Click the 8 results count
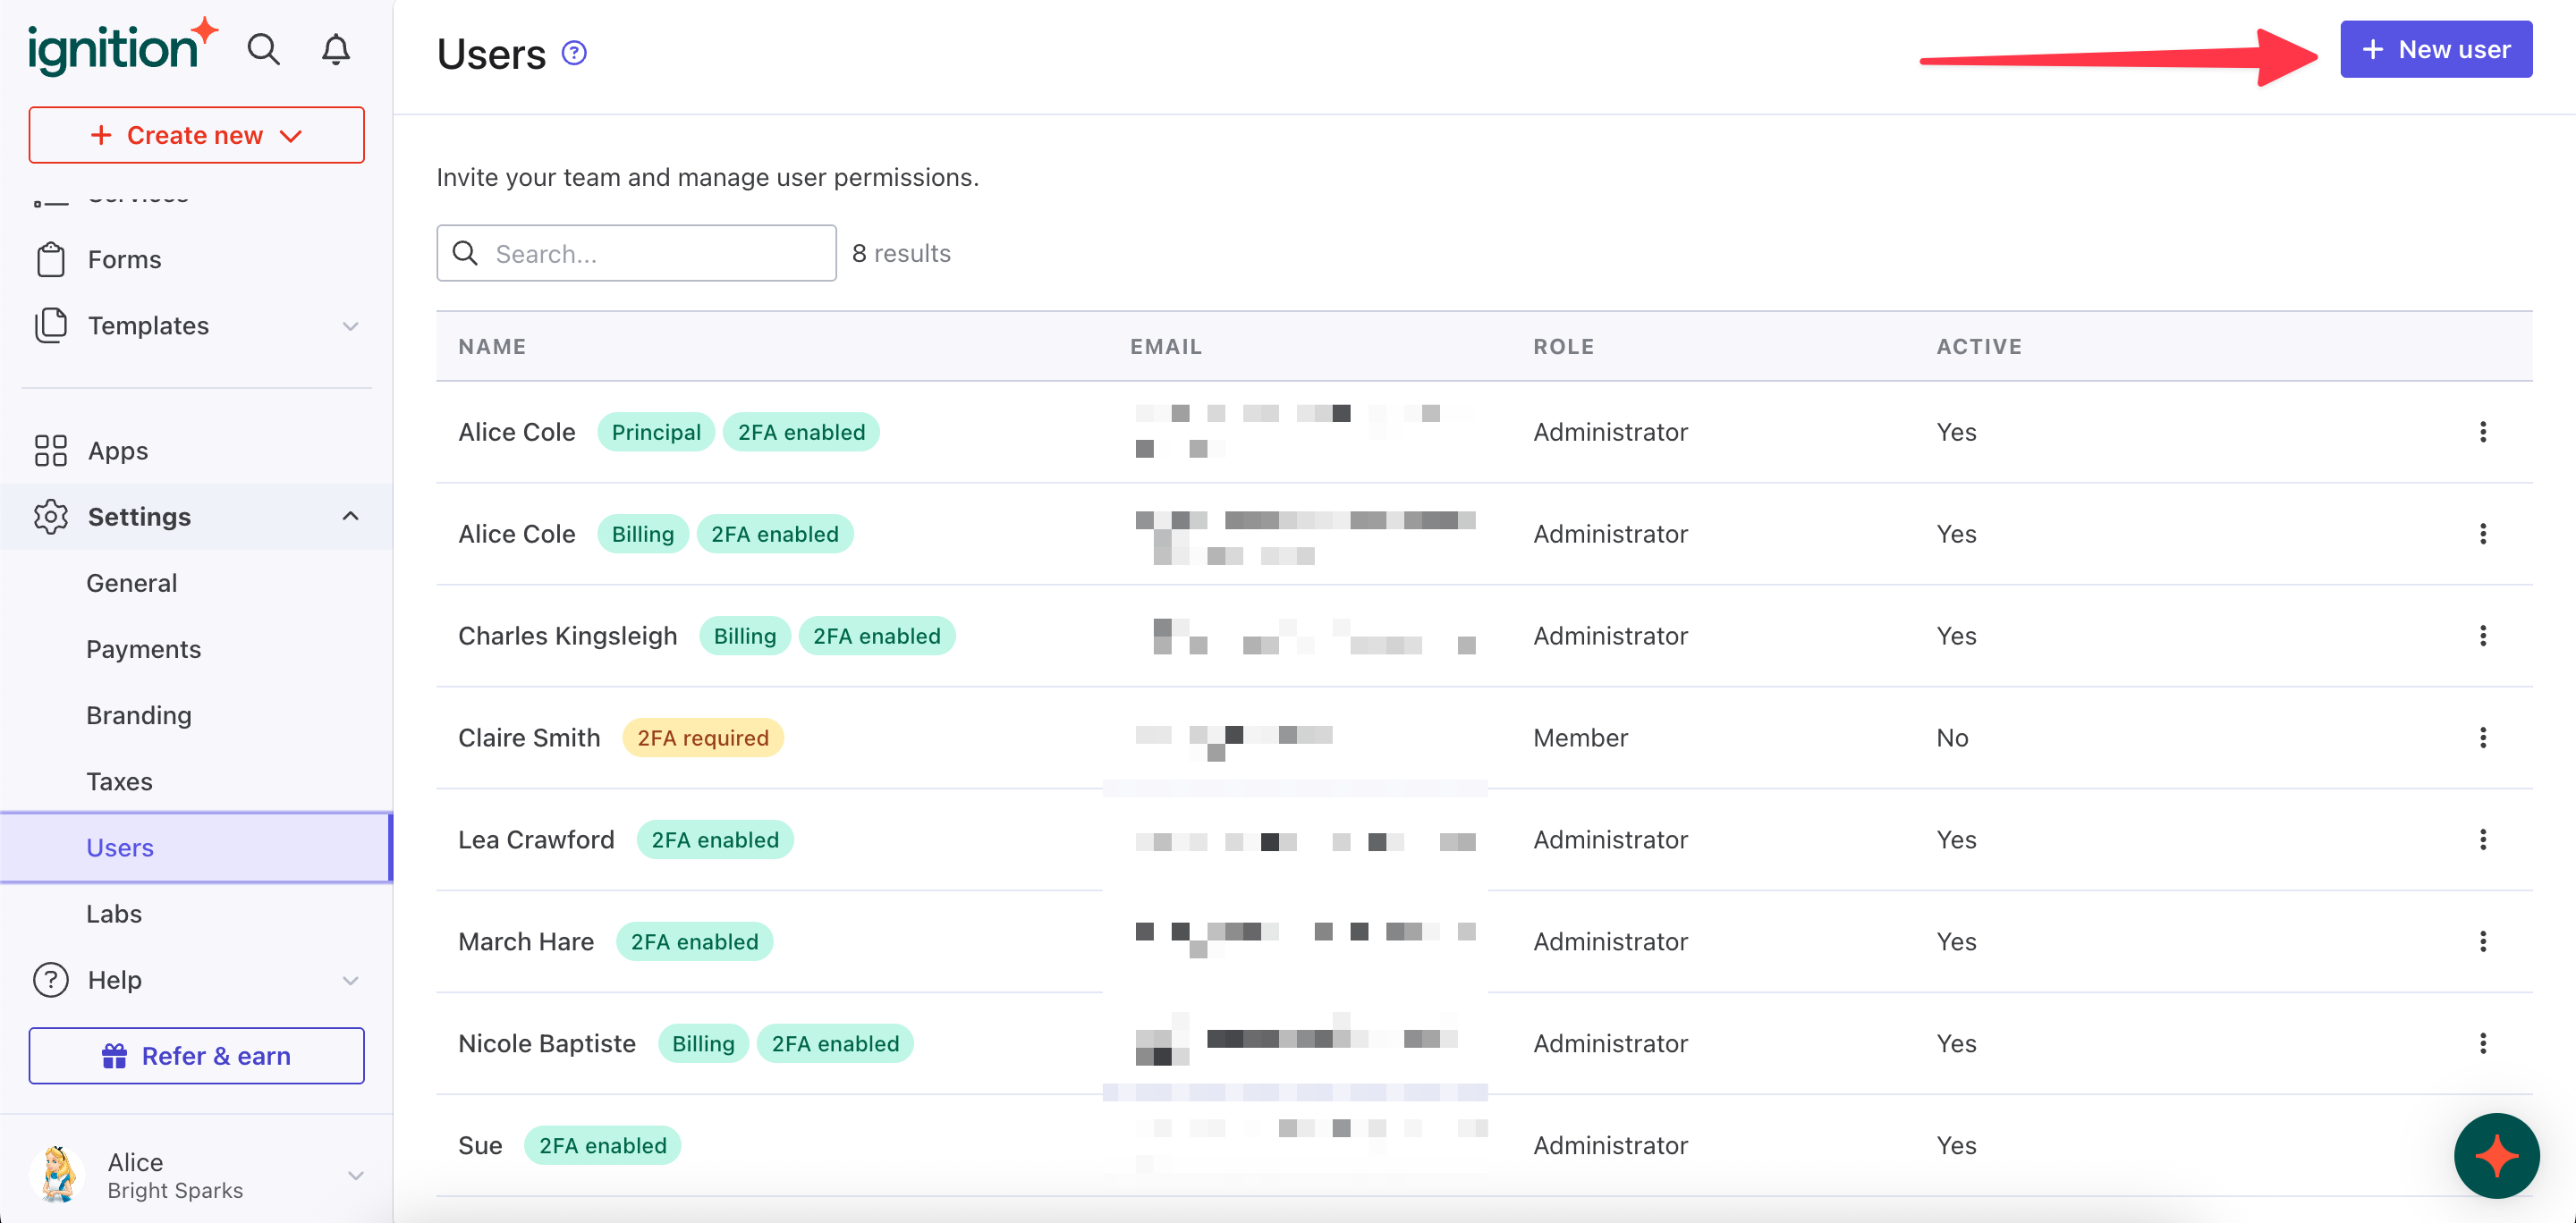Image resolution: width=2576 pixels, height=1223 pixels. [901, 253]
